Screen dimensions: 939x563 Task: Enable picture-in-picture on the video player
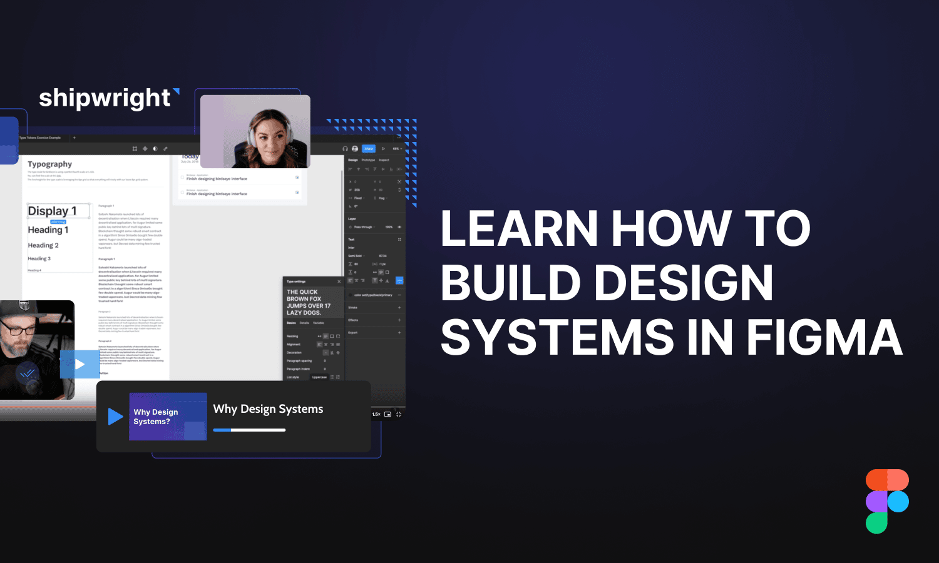click(387, 413)
